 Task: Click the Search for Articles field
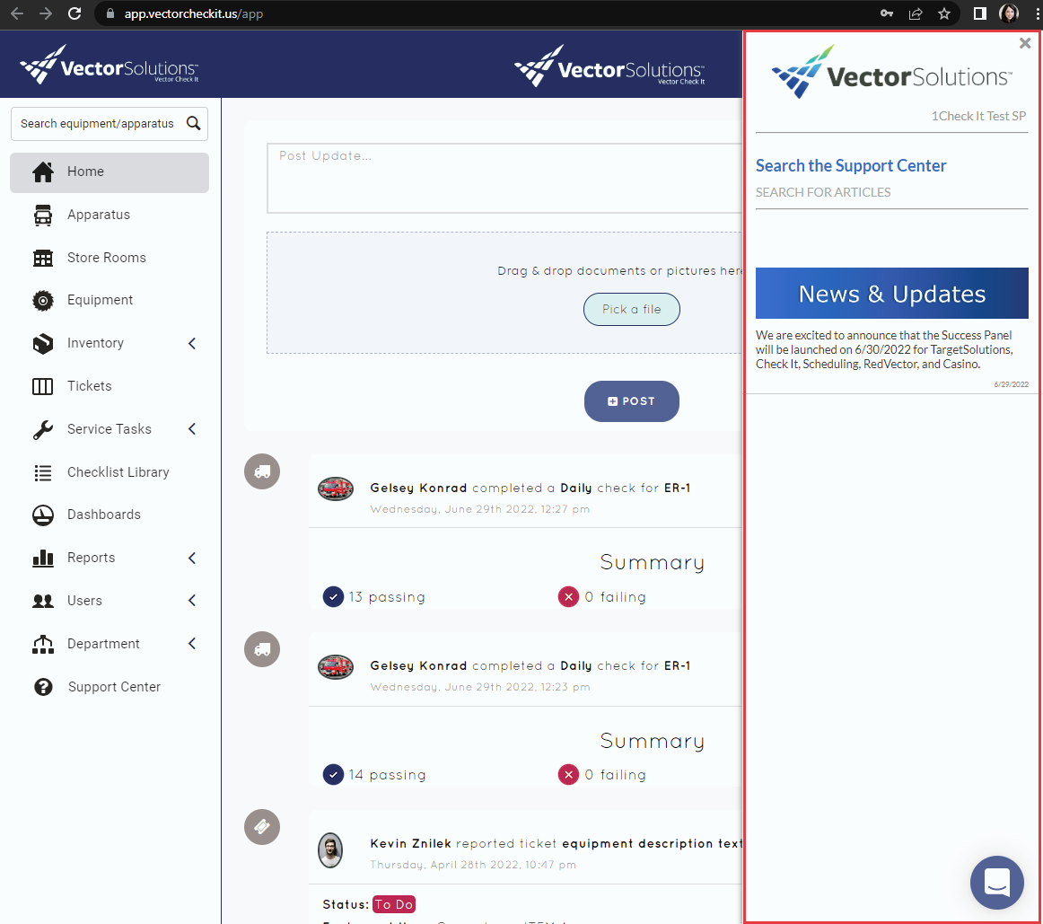[823, 192]
